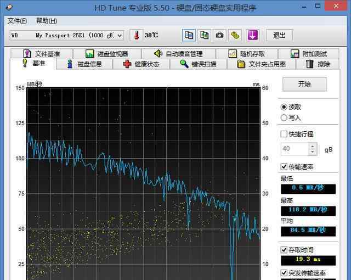Screen dimensions: 351x280
Task: Click the copy screenshot to clipboard icon
Action: 204,35
